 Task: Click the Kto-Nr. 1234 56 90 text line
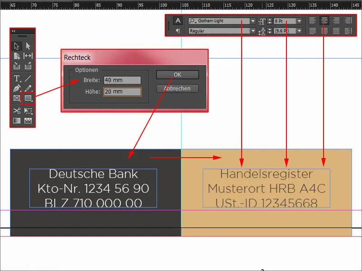click(x=93, y=188)
